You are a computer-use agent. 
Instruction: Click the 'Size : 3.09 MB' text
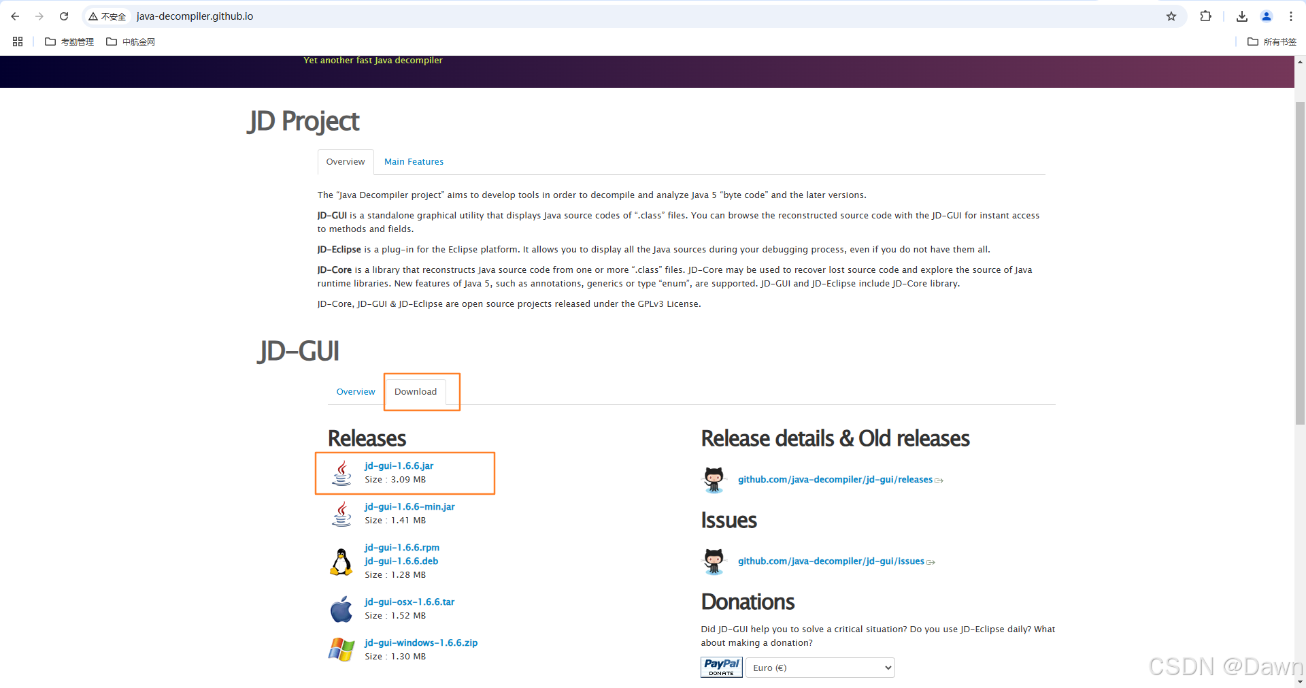click(395, 480)
